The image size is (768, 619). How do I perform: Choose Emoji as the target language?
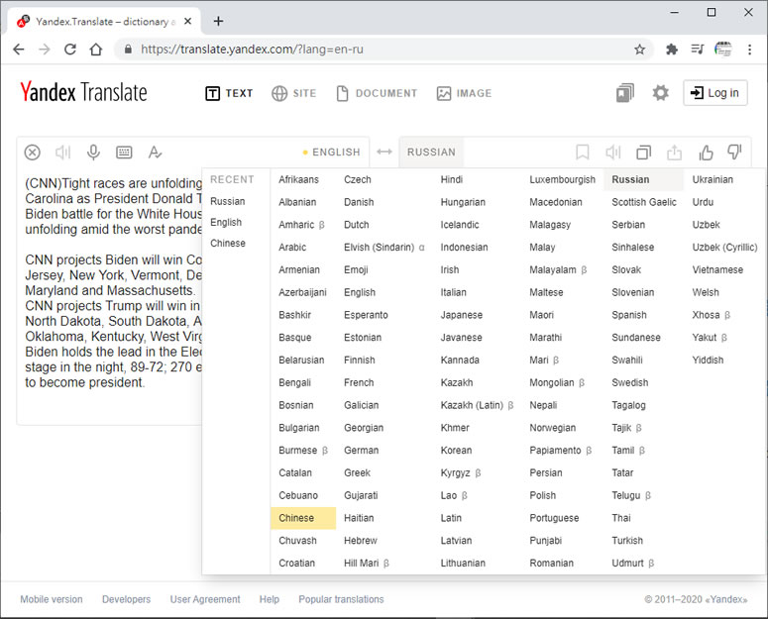click(356, 269)
